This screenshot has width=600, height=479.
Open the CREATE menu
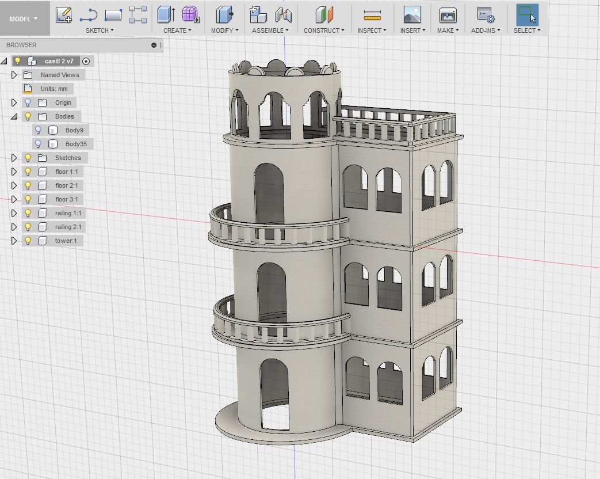tap(177, 31)
